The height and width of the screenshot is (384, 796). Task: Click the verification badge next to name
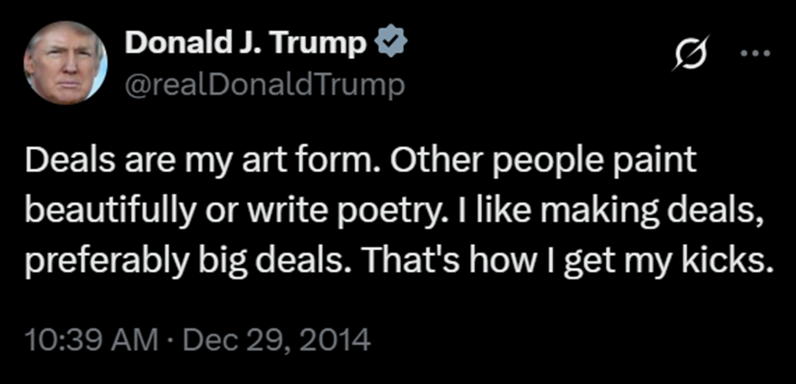391,43
